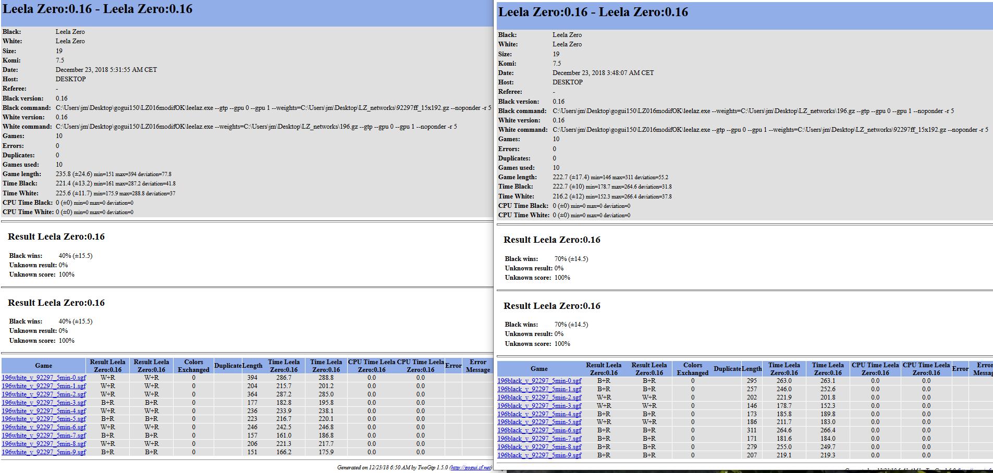The image size is (993, 473).
Task: Click the right page title 'Leela Zero:0.16 - Leela Zero:0.16'
Action: pyautogui.click(x=593, y=12)
